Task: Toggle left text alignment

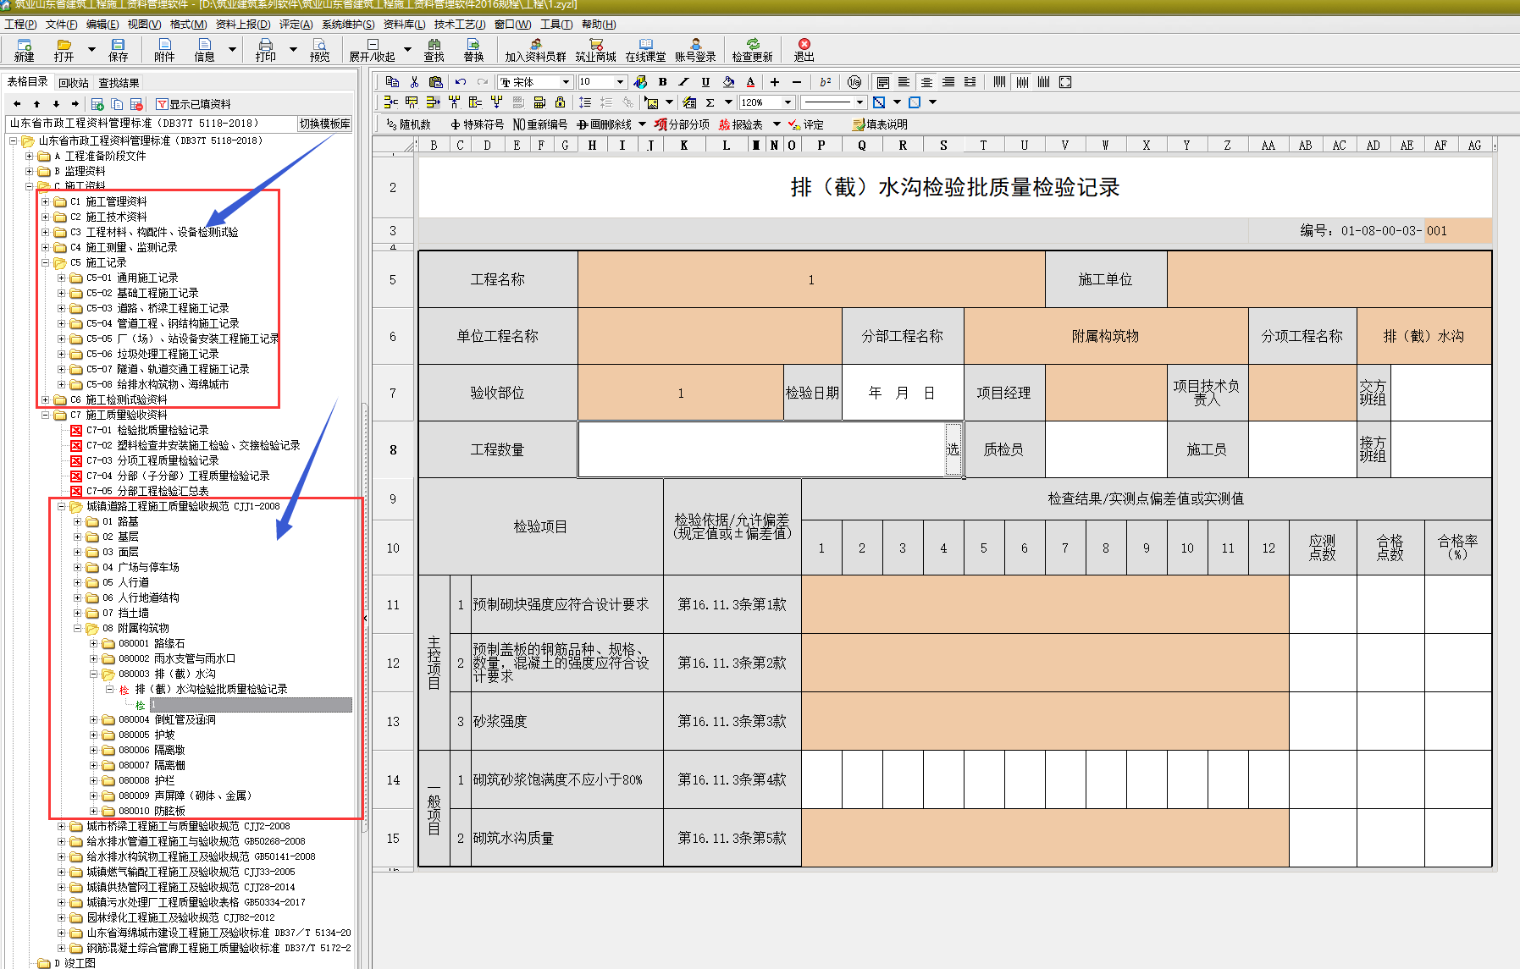Action: point(904,82)
